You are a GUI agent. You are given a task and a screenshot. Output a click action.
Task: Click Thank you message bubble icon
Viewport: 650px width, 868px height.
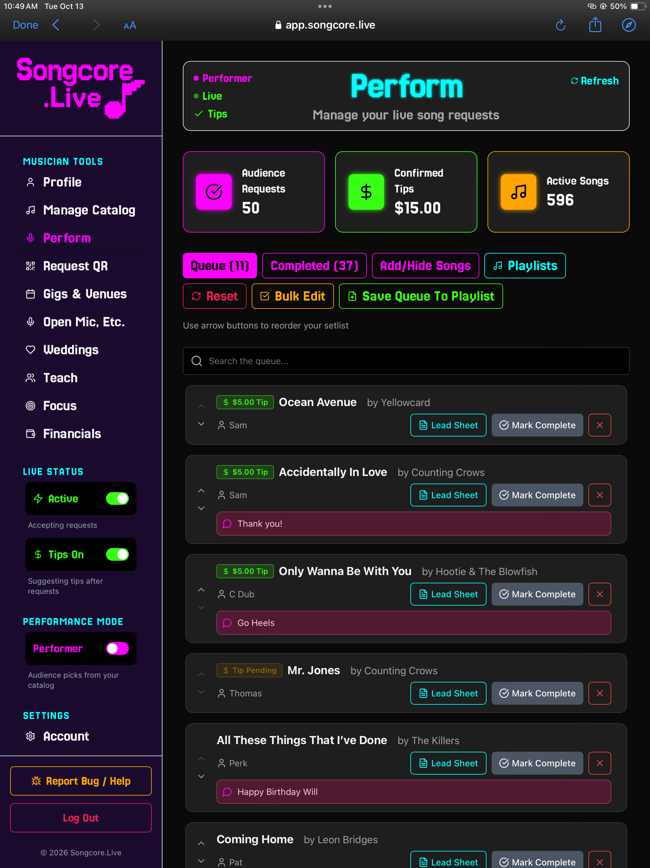click(x=227, y=524)
